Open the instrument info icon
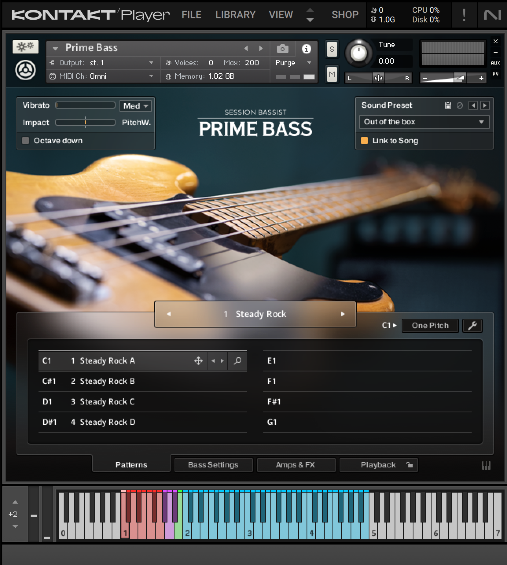The image size is (507, 565). 306,48
